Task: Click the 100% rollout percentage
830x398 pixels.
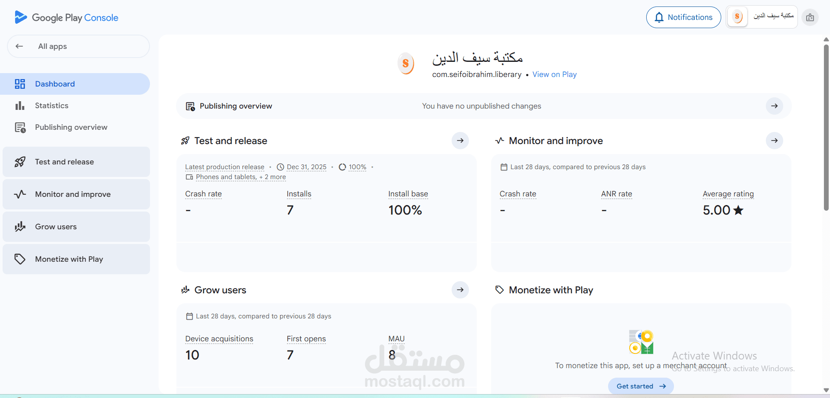Action: click(357, 167)
